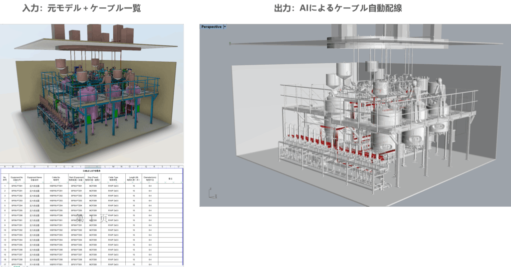Screen dimensions: 511x267
Task: Click the 备注 remarks header cell
Action: tap(170, 178)
